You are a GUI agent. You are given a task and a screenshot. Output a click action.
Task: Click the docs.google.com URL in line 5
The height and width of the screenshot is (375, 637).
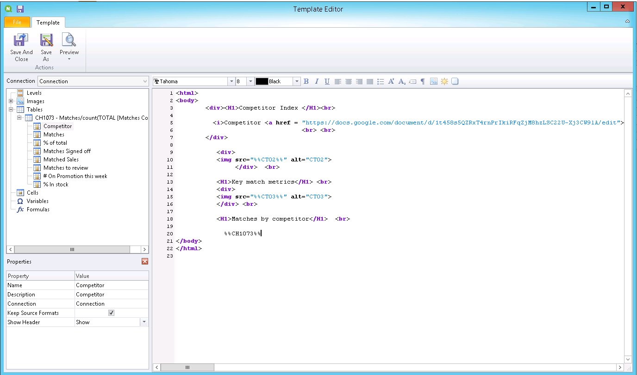(461, 123)
